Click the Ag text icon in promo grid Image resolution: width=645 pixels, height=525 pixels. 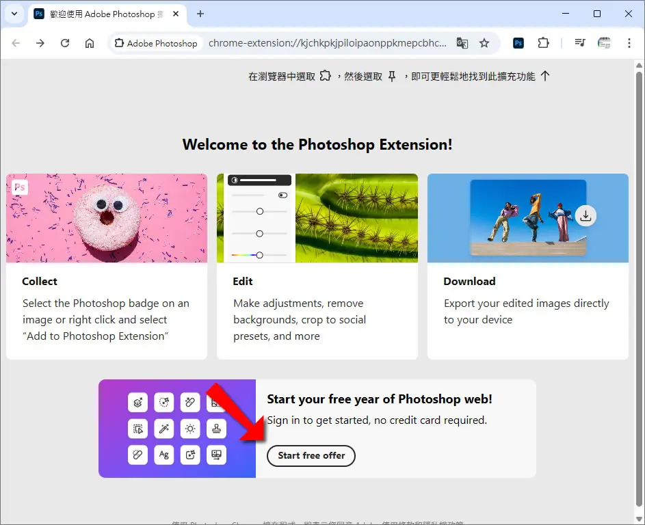click(x=163, y=455)
